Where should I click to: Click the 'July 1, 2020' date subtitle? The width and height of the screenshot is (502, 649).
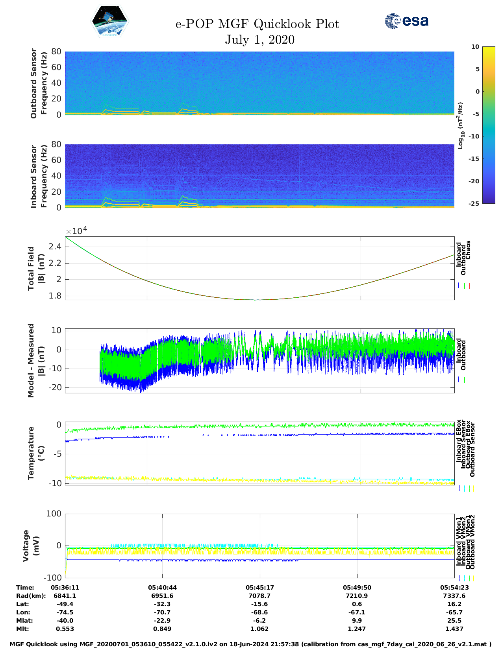point(259,40)
